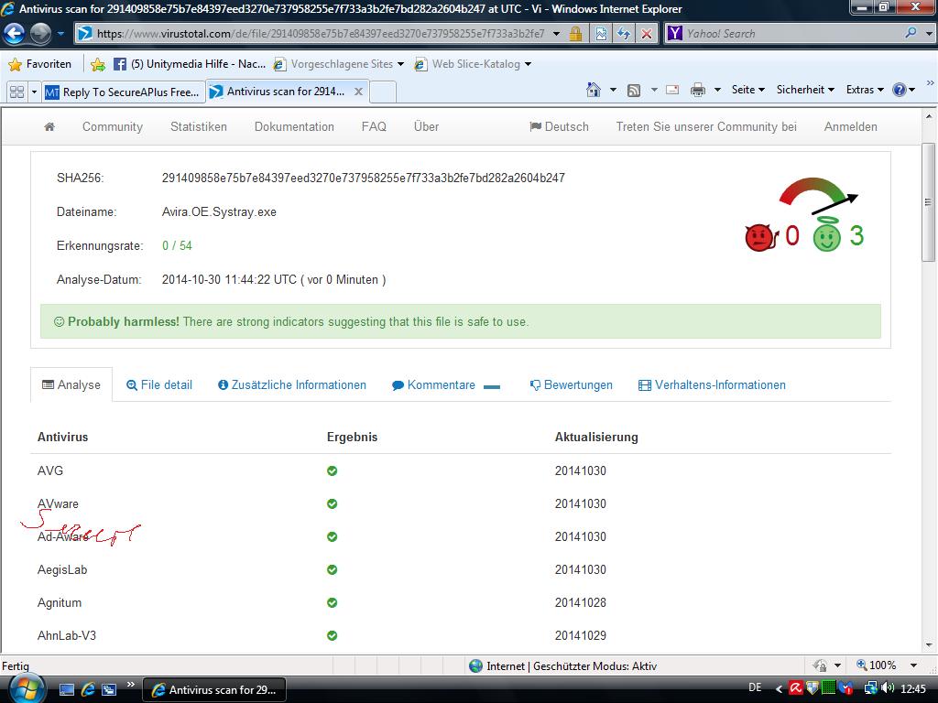This screenshot has height=703, width=938.
Task: Open the Community nav link
Action: pyautogui.click(x=113, y=126)
